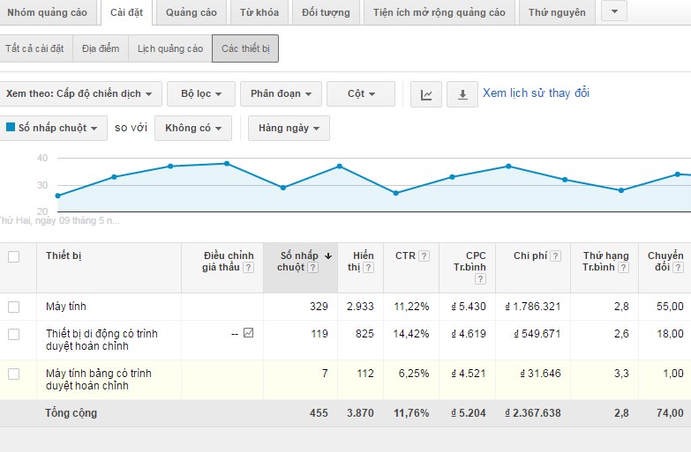Click the Cột columns button

pyautogui.click(x=361, y=93)
